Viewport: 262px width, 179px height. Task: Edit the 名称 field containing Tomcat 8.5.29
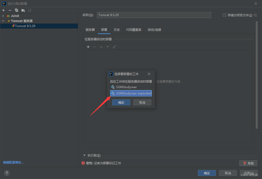pyautogui.click(x=154, y=15)
